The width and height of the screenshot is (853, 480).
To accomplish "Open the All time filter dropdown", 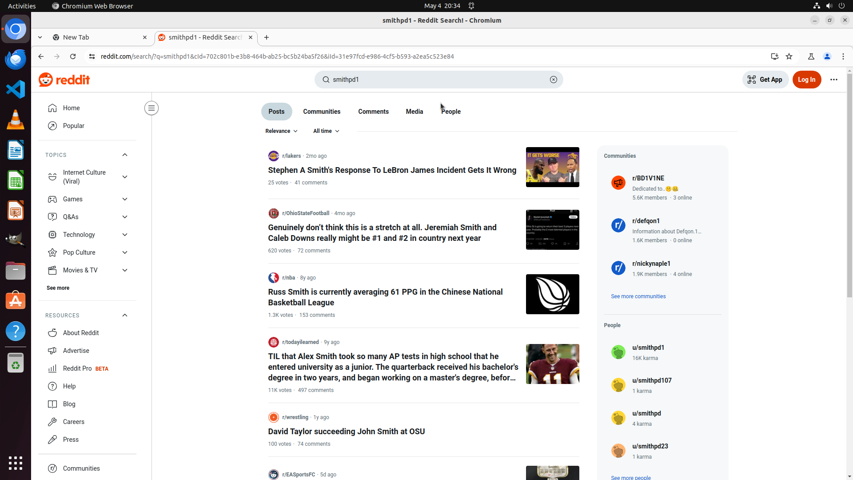I will 326,131.
